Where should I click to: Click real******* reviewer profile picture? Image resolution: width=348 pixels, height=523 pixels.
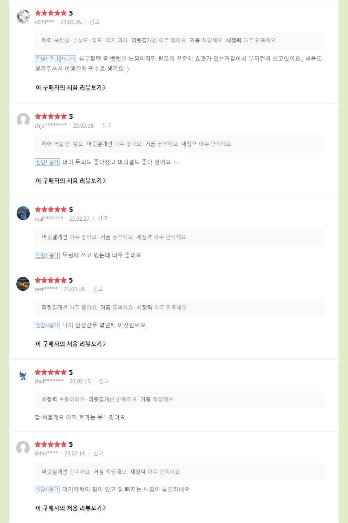(23, 213)
